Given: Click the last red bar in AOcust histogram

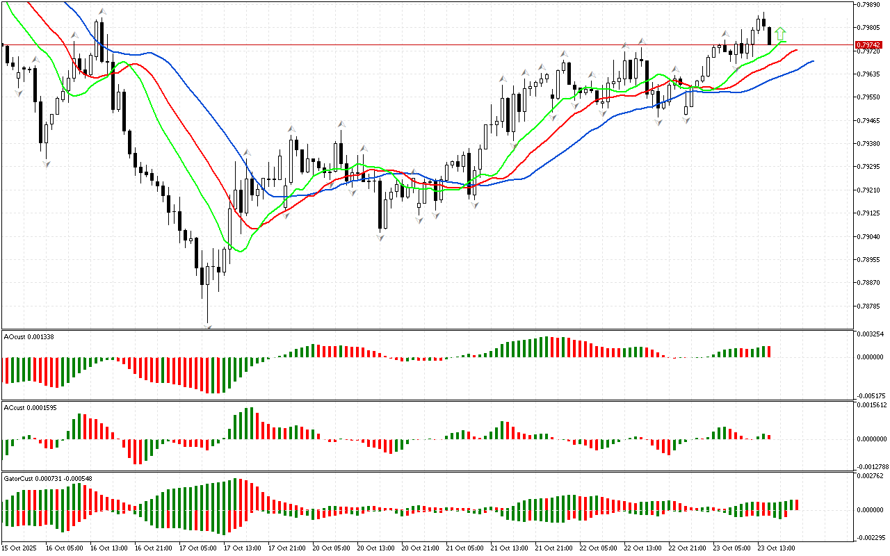Looking at the screenshot, I should click(x=770, y=352).
